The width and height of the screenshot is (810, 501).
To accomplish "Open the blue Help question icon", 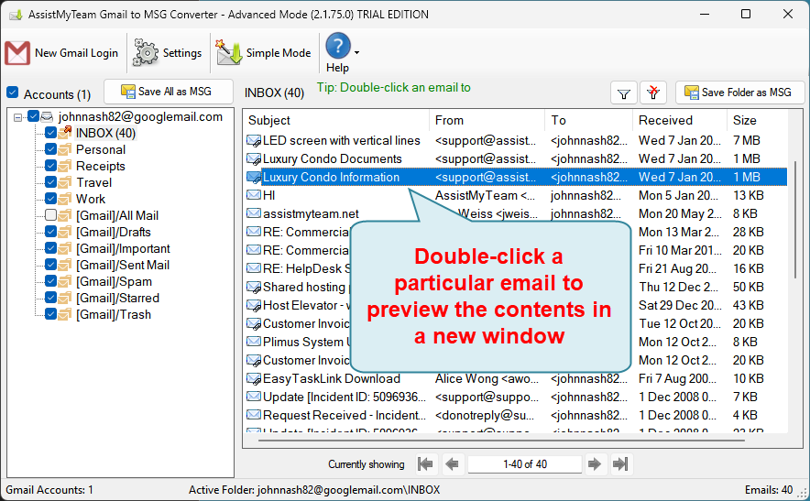I will pos(338,46).
